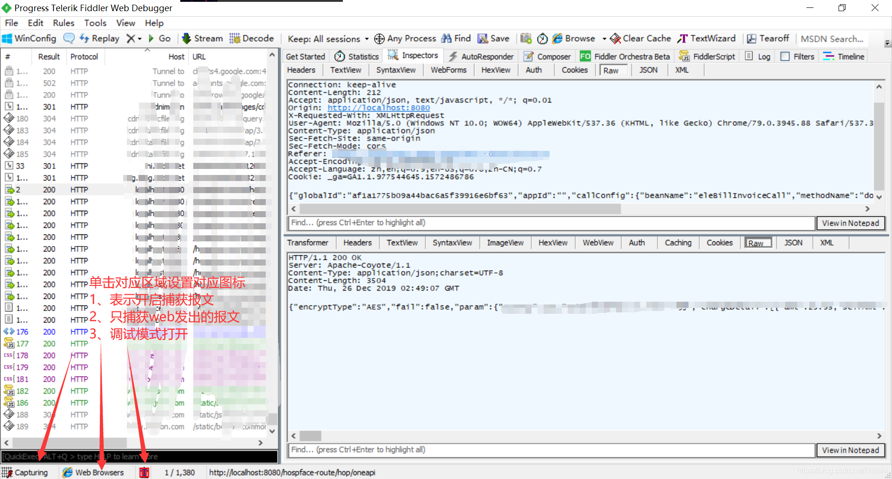Click the Remove sessions X icon
892x479 pixels.
tap(131, 39)
